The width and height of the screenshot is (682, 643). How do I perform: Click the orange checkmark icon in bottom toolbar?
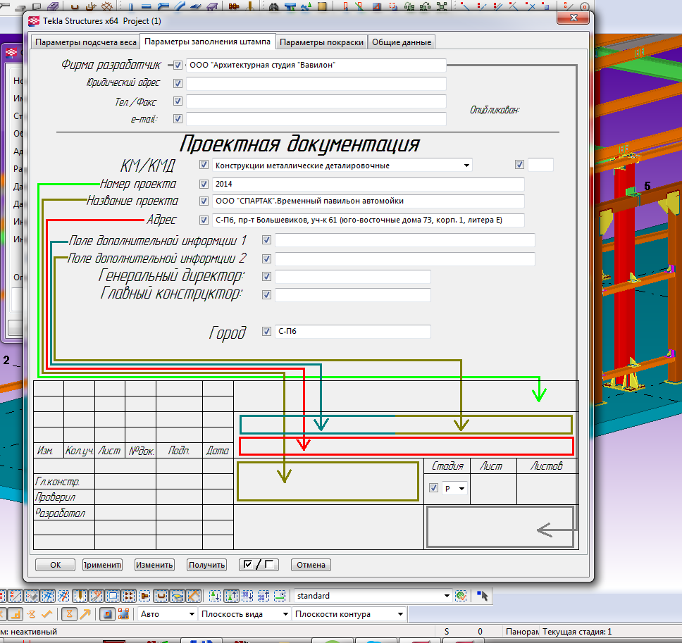[46, 614]
